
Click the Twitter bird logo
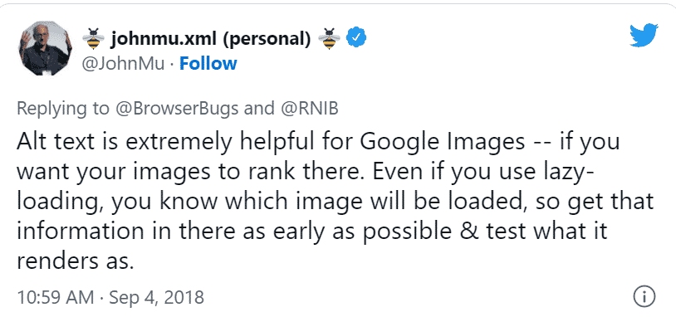(644, 36)
